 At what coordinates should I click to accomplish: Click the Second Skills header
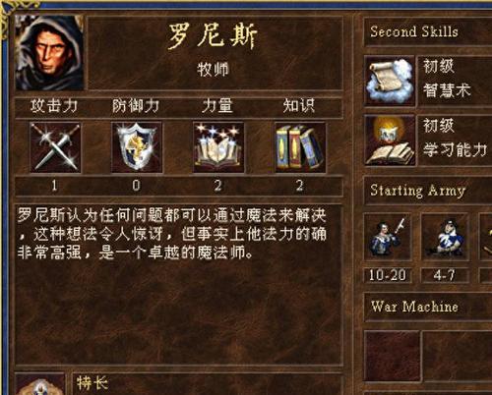414,31
